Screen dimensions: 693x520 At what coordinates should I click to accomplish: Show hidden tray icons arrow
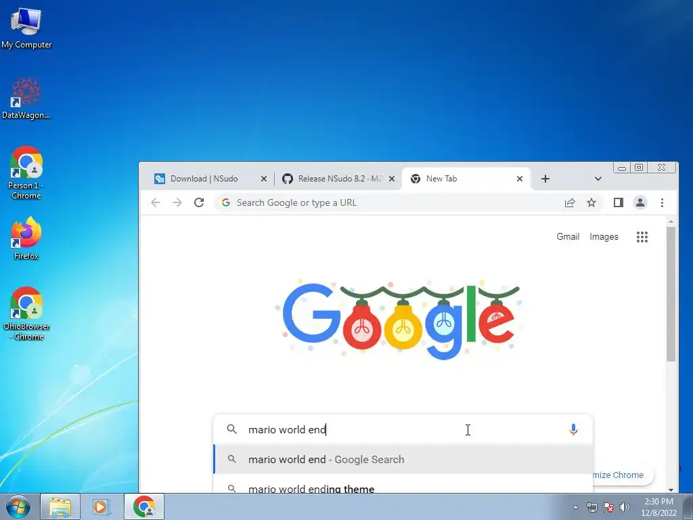[575, 507]
